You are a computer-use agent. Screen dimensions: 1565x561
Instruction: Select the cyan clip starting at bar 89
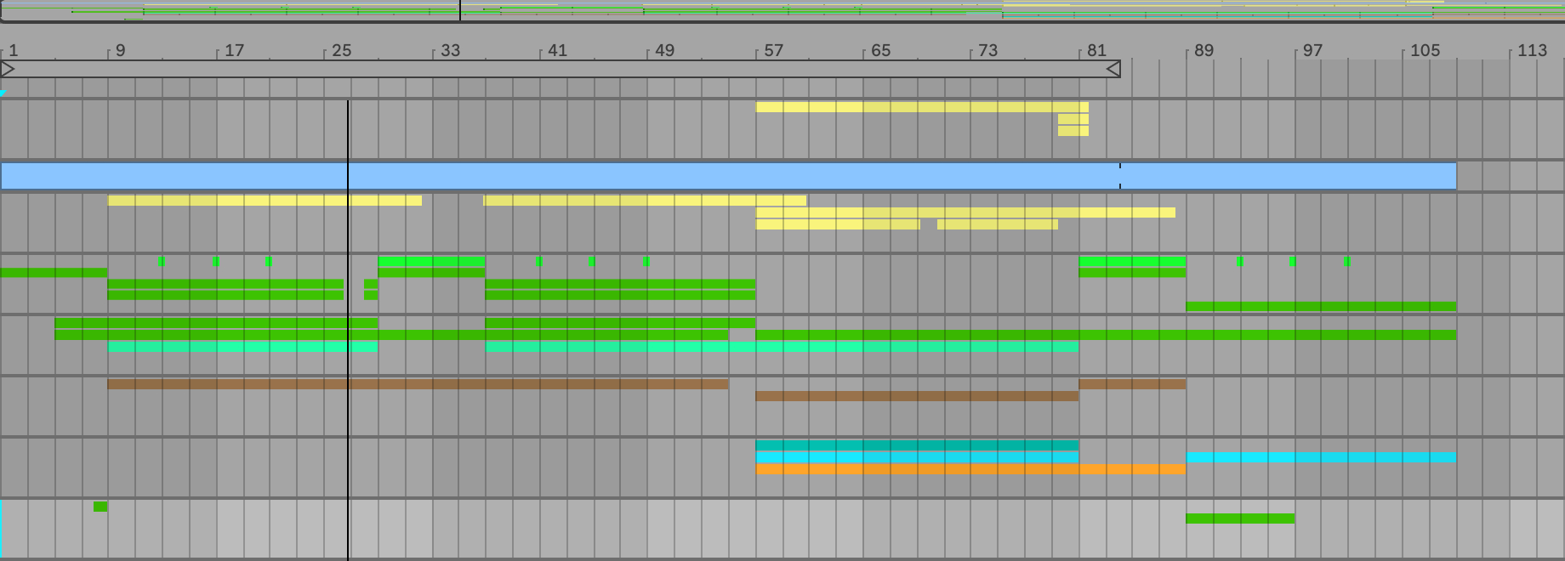(1320, 457)
